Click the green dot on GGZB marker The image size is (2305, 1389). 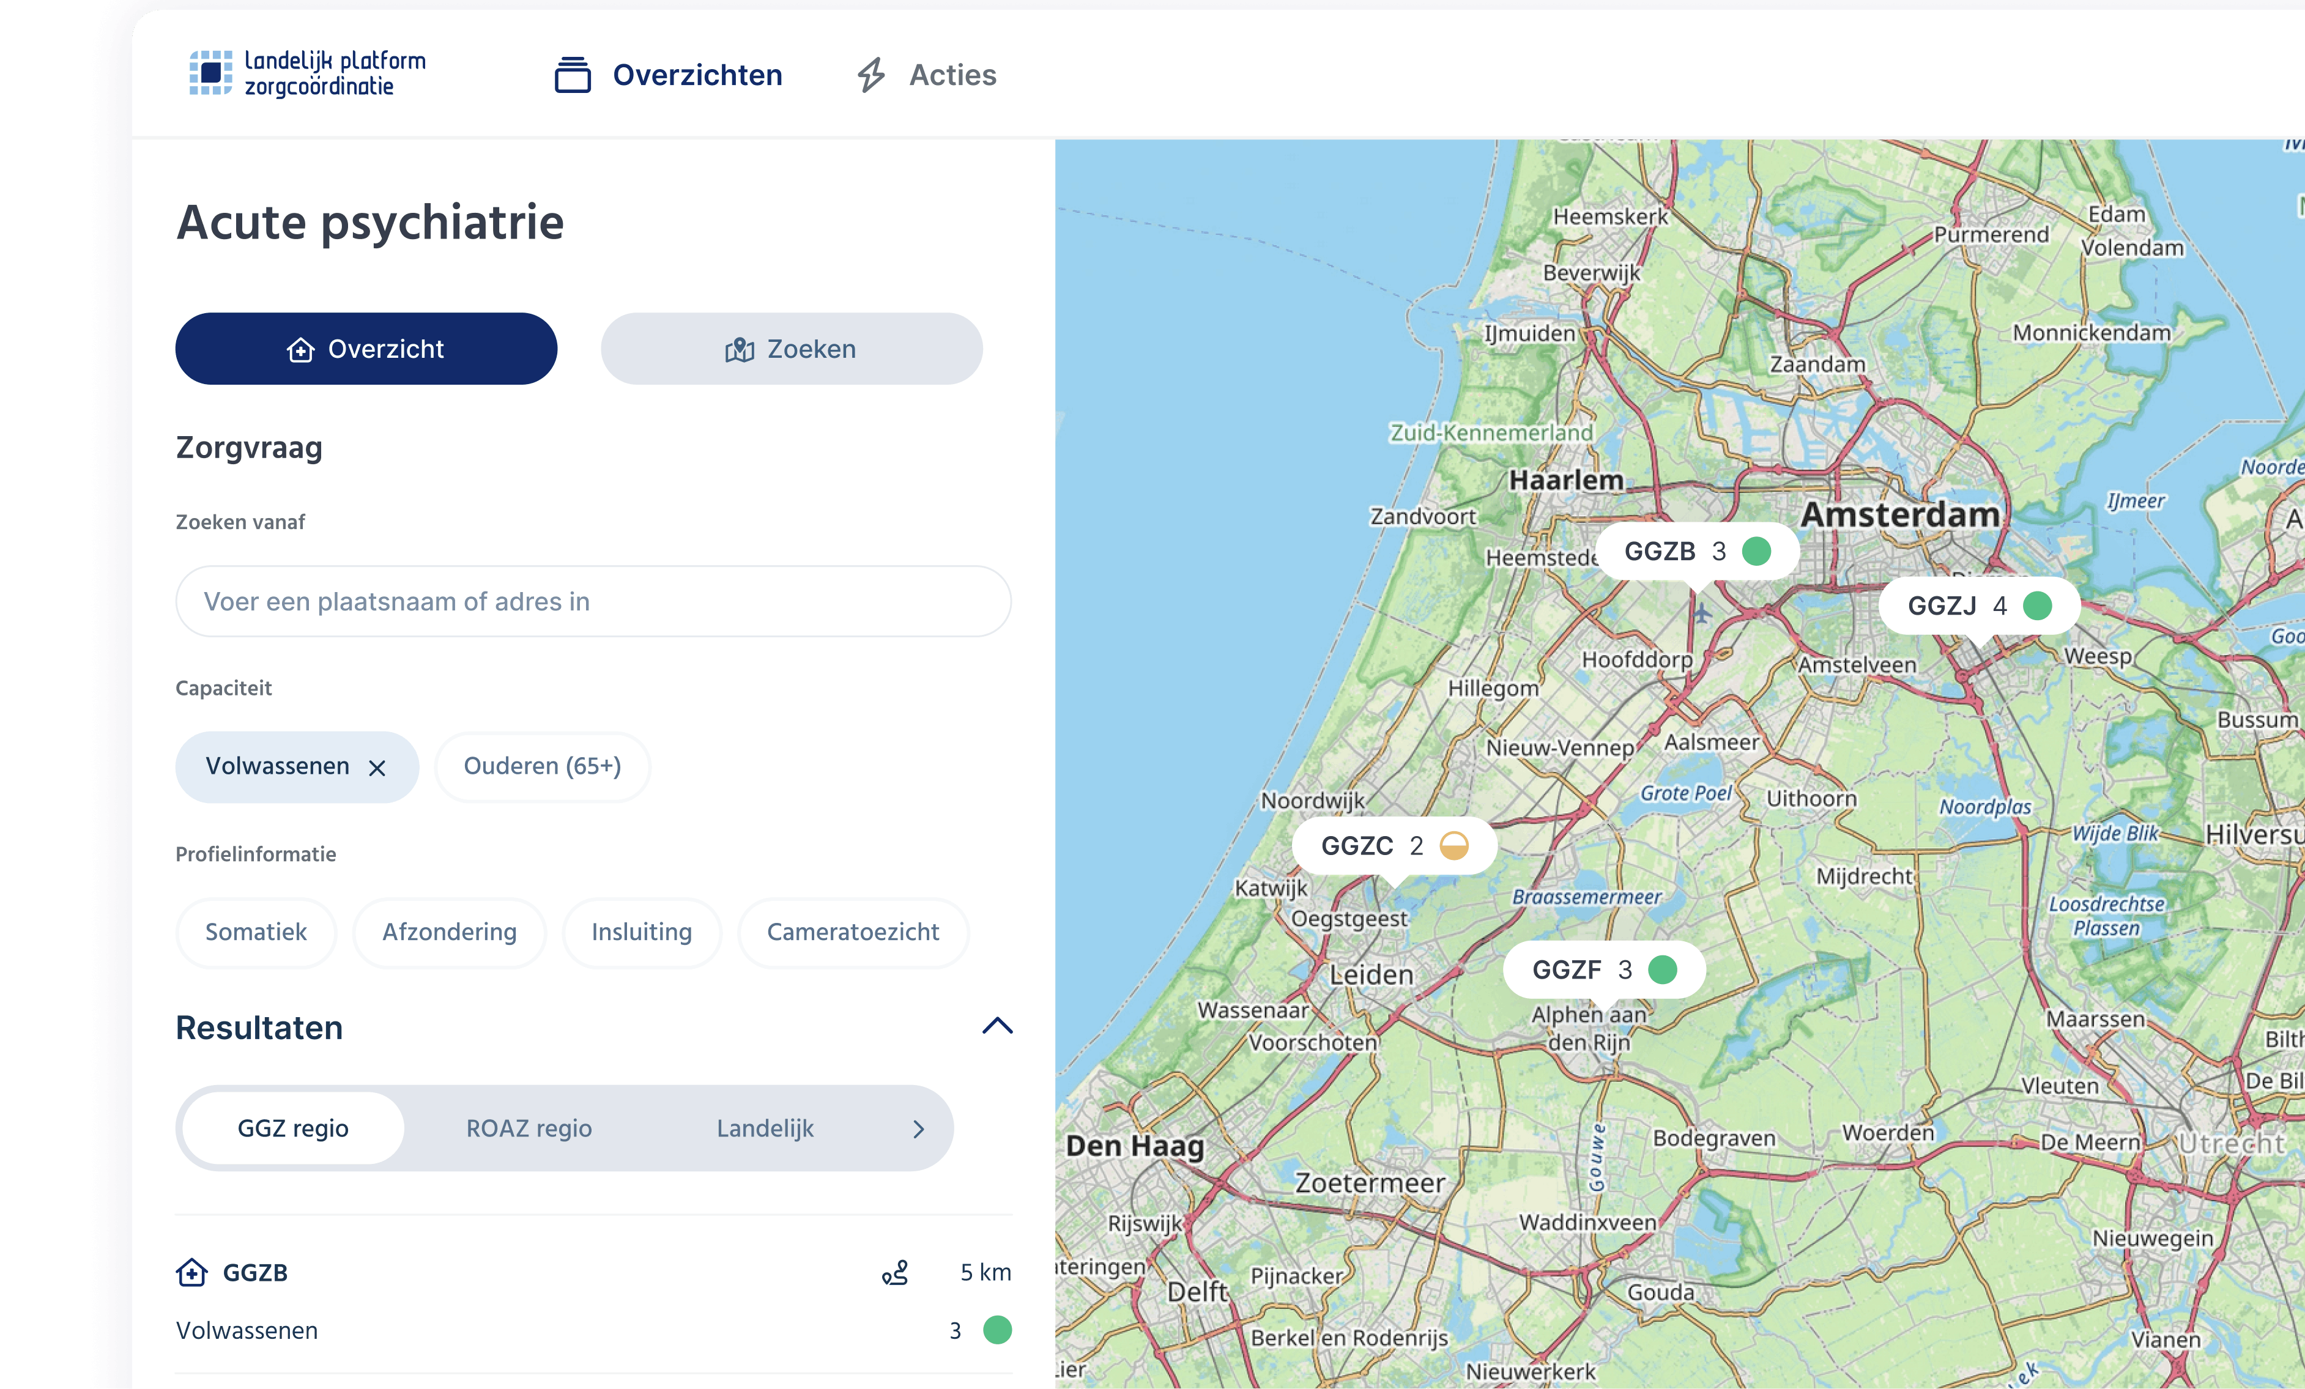(x=1757, y=552)
